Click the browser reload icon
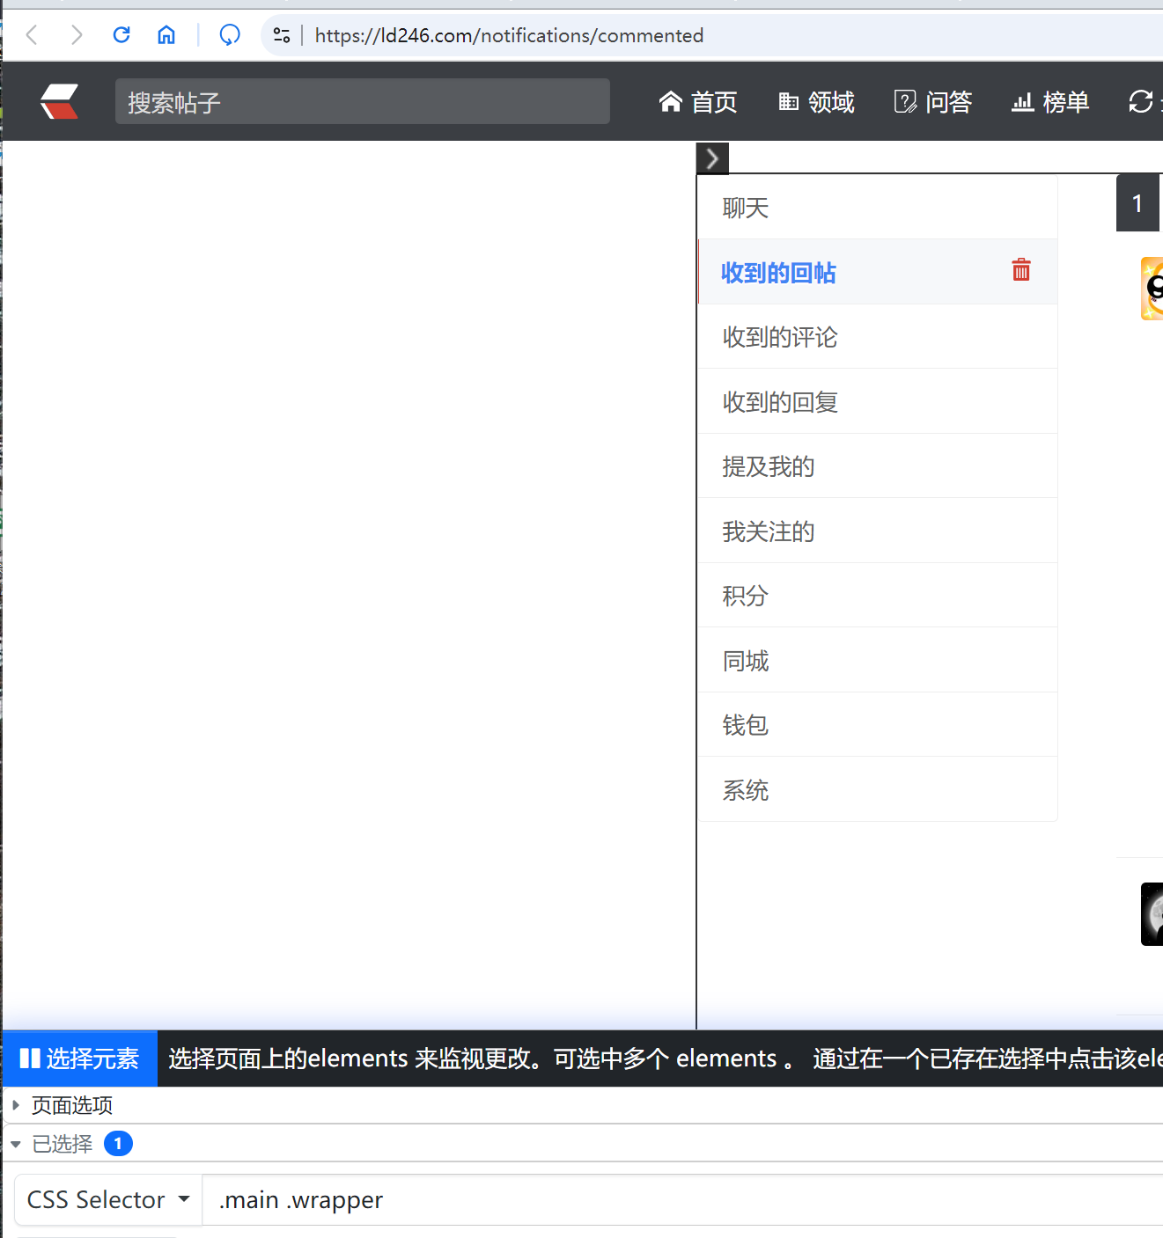The width and height of the screenshot is (1163, 1238). click(x=121, y=35)
